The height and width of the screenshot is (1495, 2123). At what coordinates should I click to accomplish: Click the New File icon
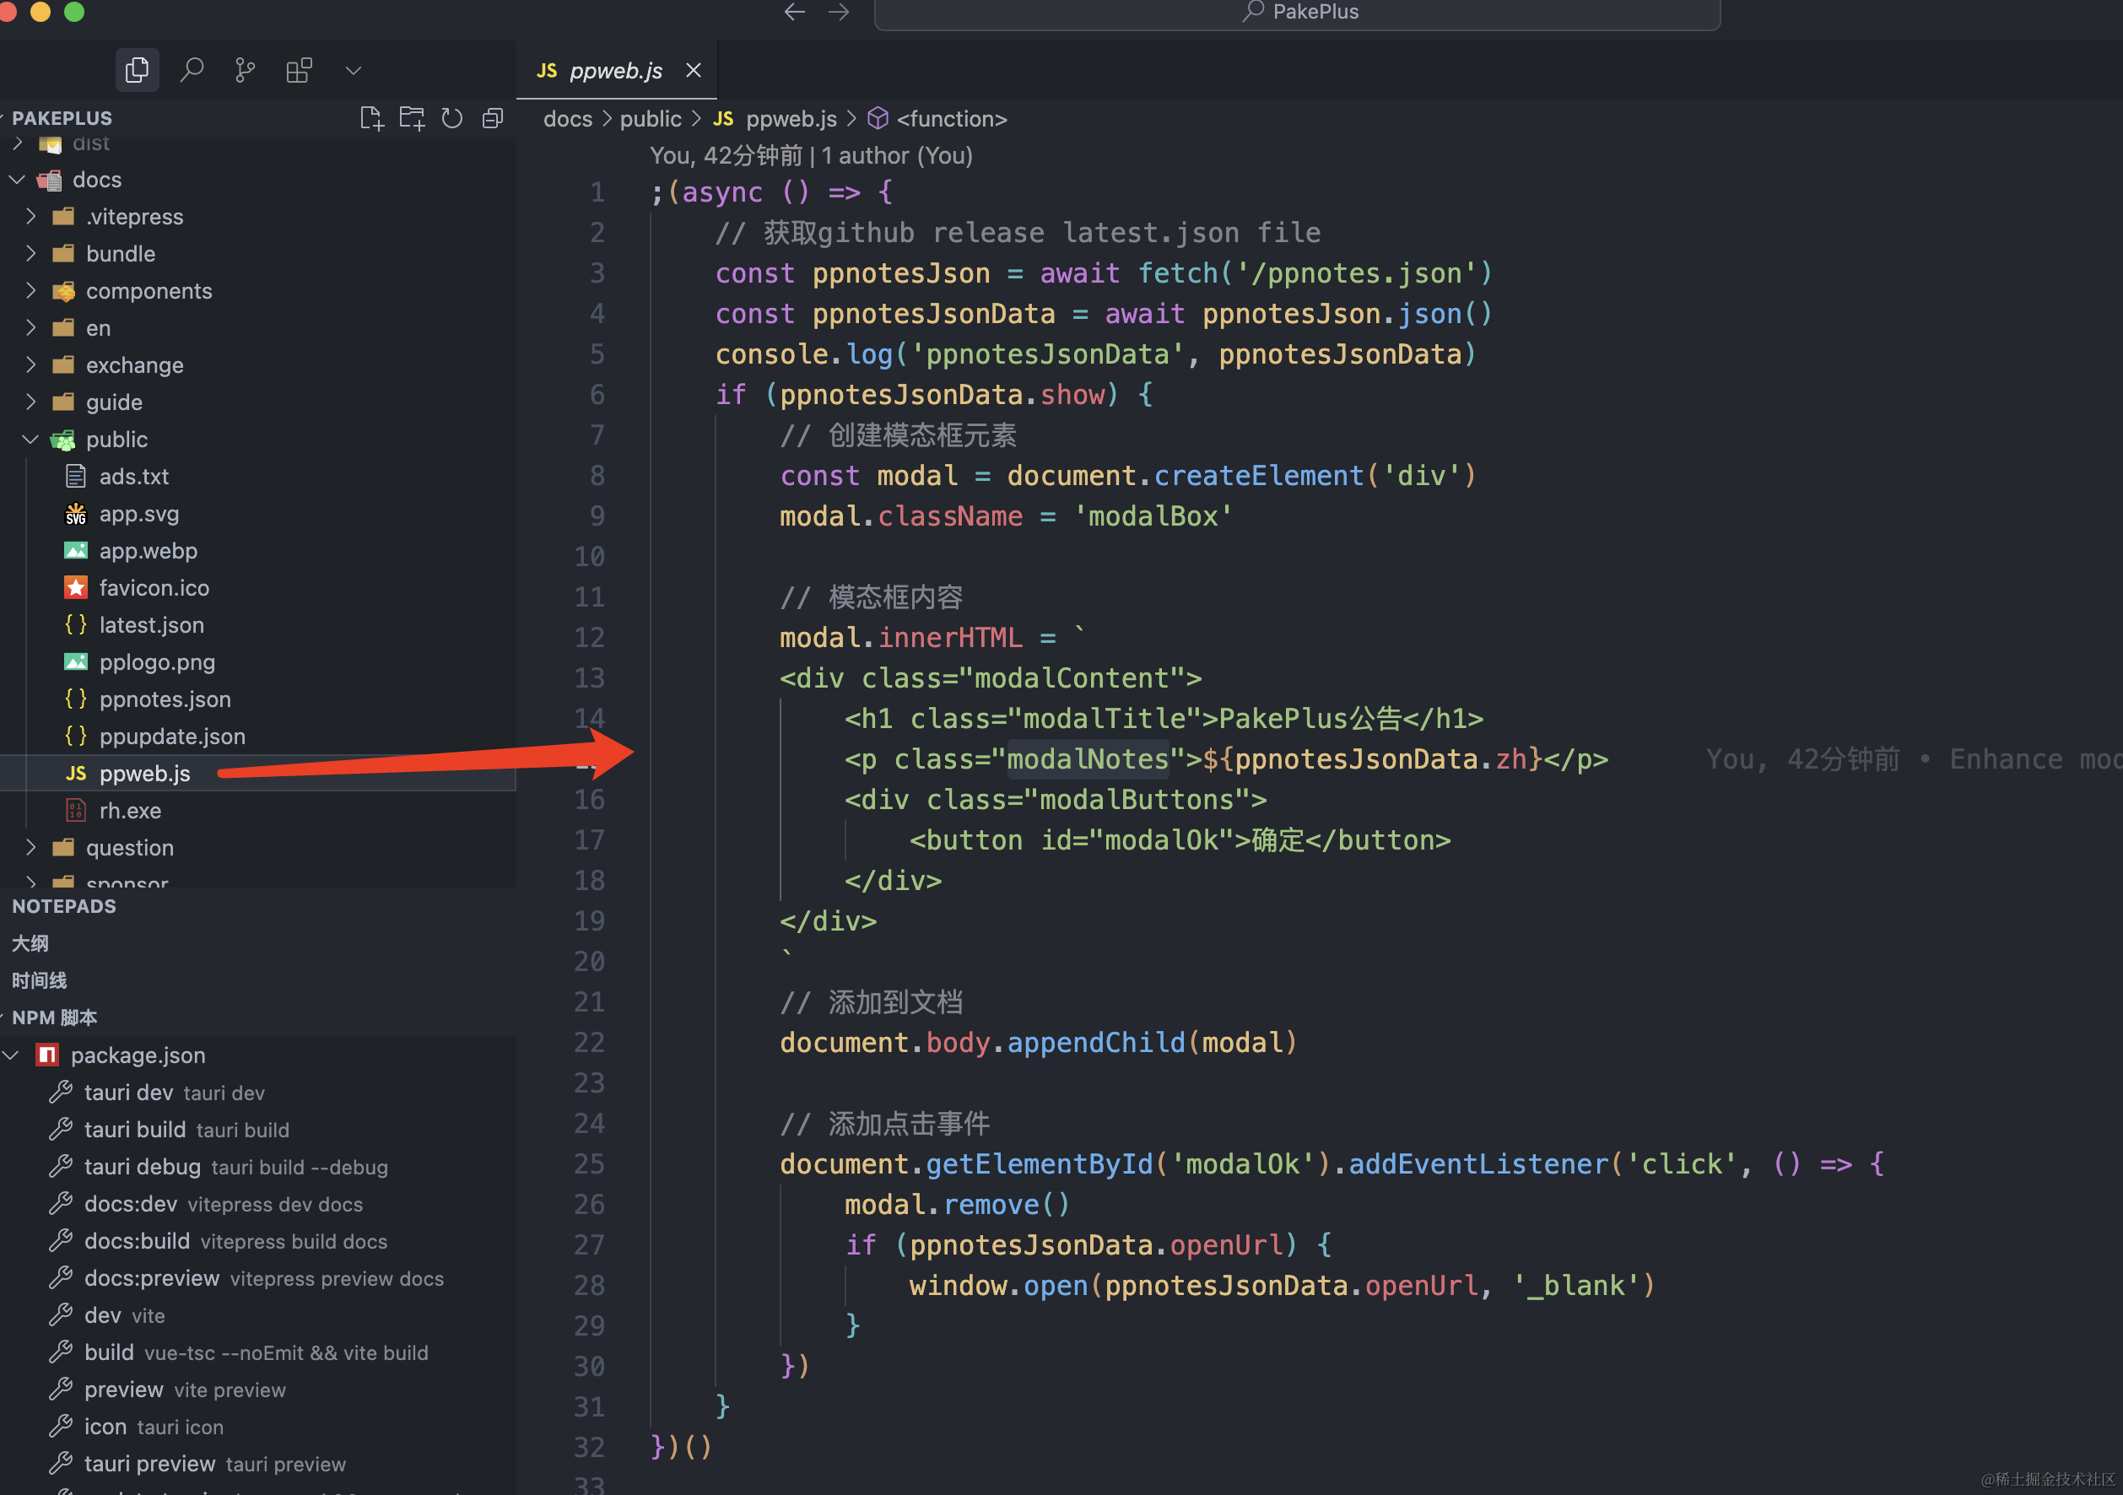(372, 118)
